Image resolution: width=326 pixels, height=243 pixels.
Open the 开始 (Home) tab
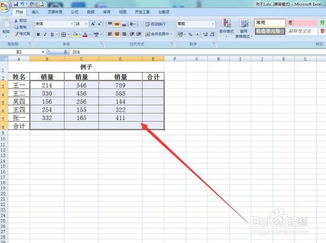(19, 12)
